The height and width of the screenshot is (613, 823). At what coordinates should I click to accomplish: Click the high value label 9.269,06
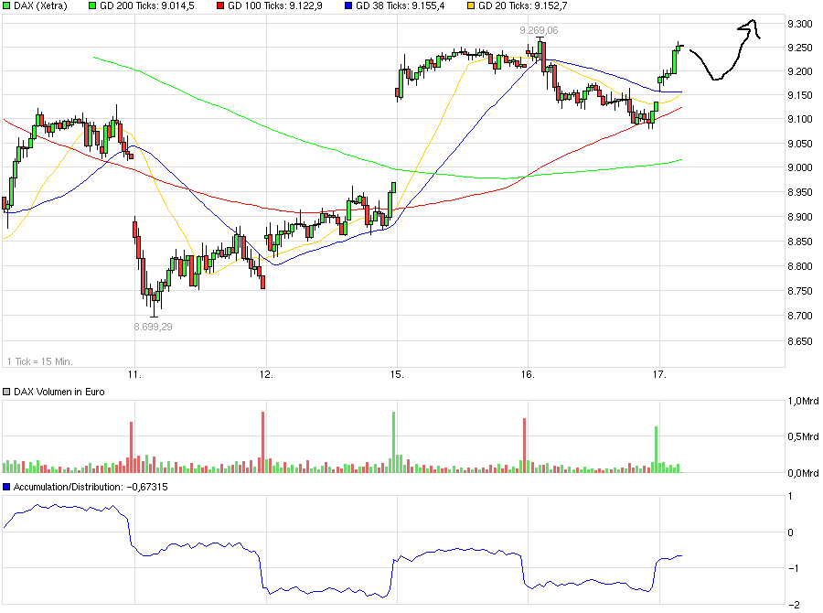coord(539,30)
